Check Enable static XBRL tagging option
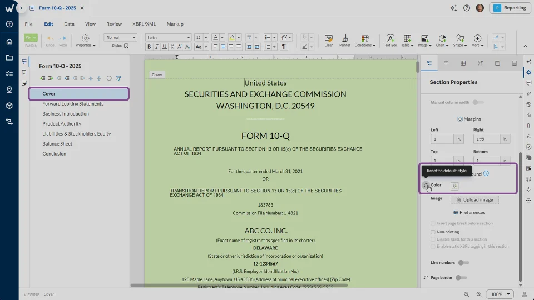Image resolution: width=534 pixels, height=300 pixels. click(433, 246)
